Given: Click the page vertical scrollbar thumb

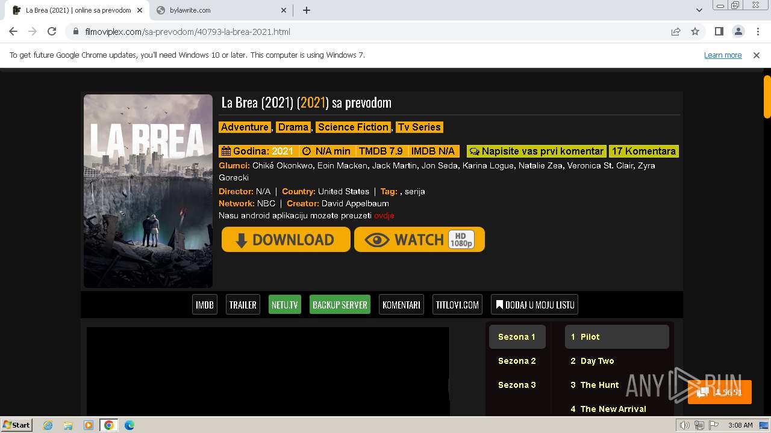Looking at the screenshot, I should [767, 96].
